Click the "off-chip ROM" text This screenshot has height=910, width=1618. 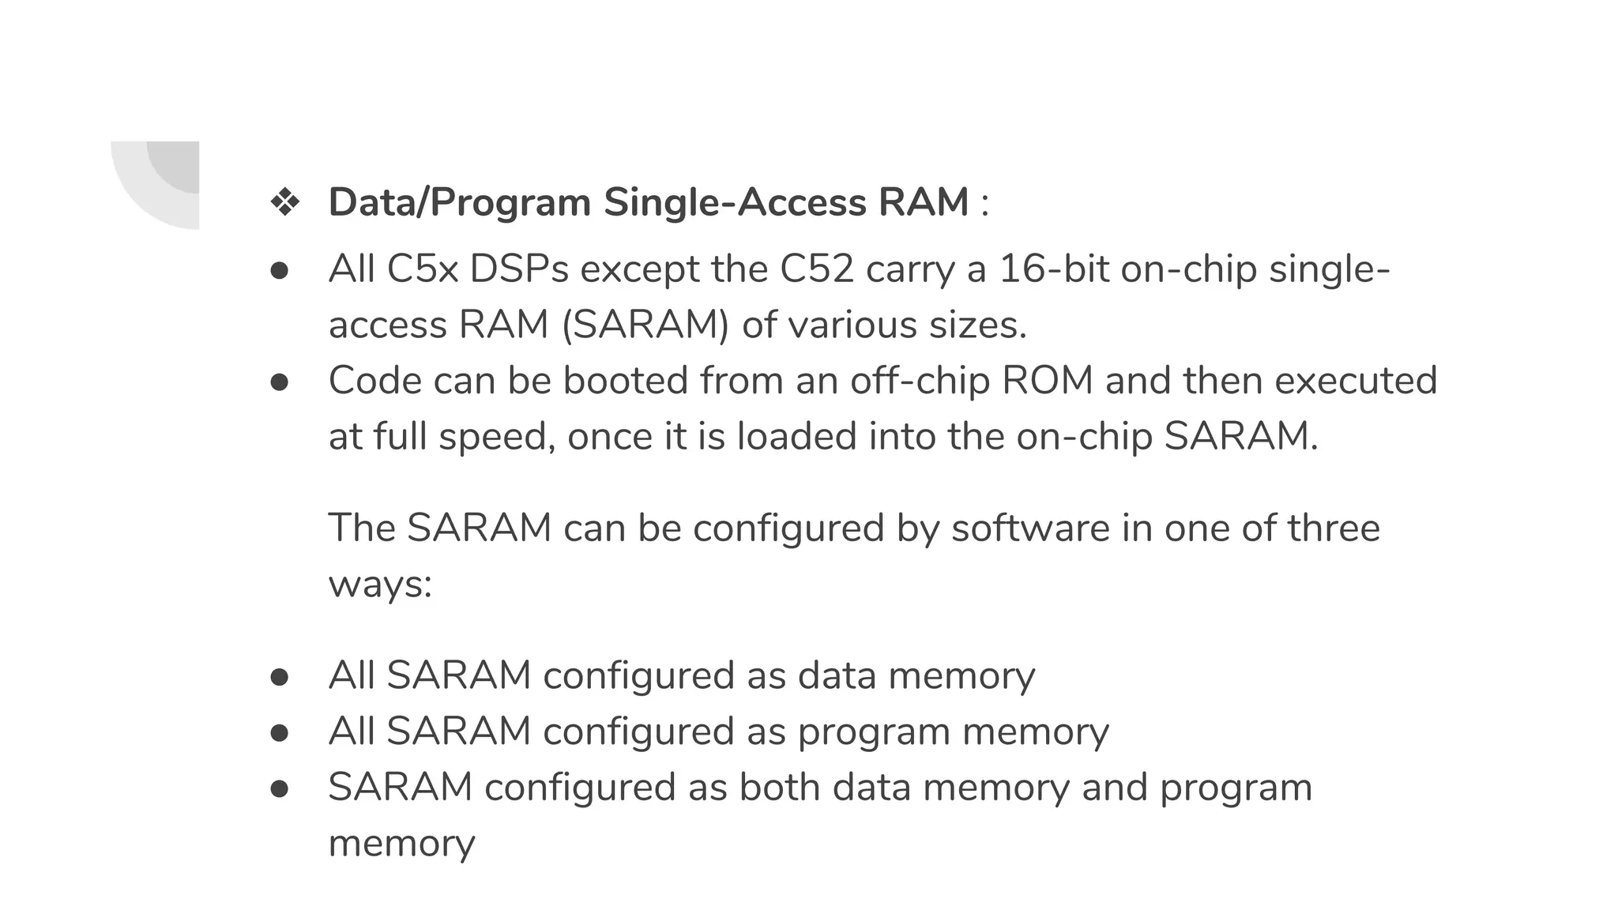[x=971, y=381]
